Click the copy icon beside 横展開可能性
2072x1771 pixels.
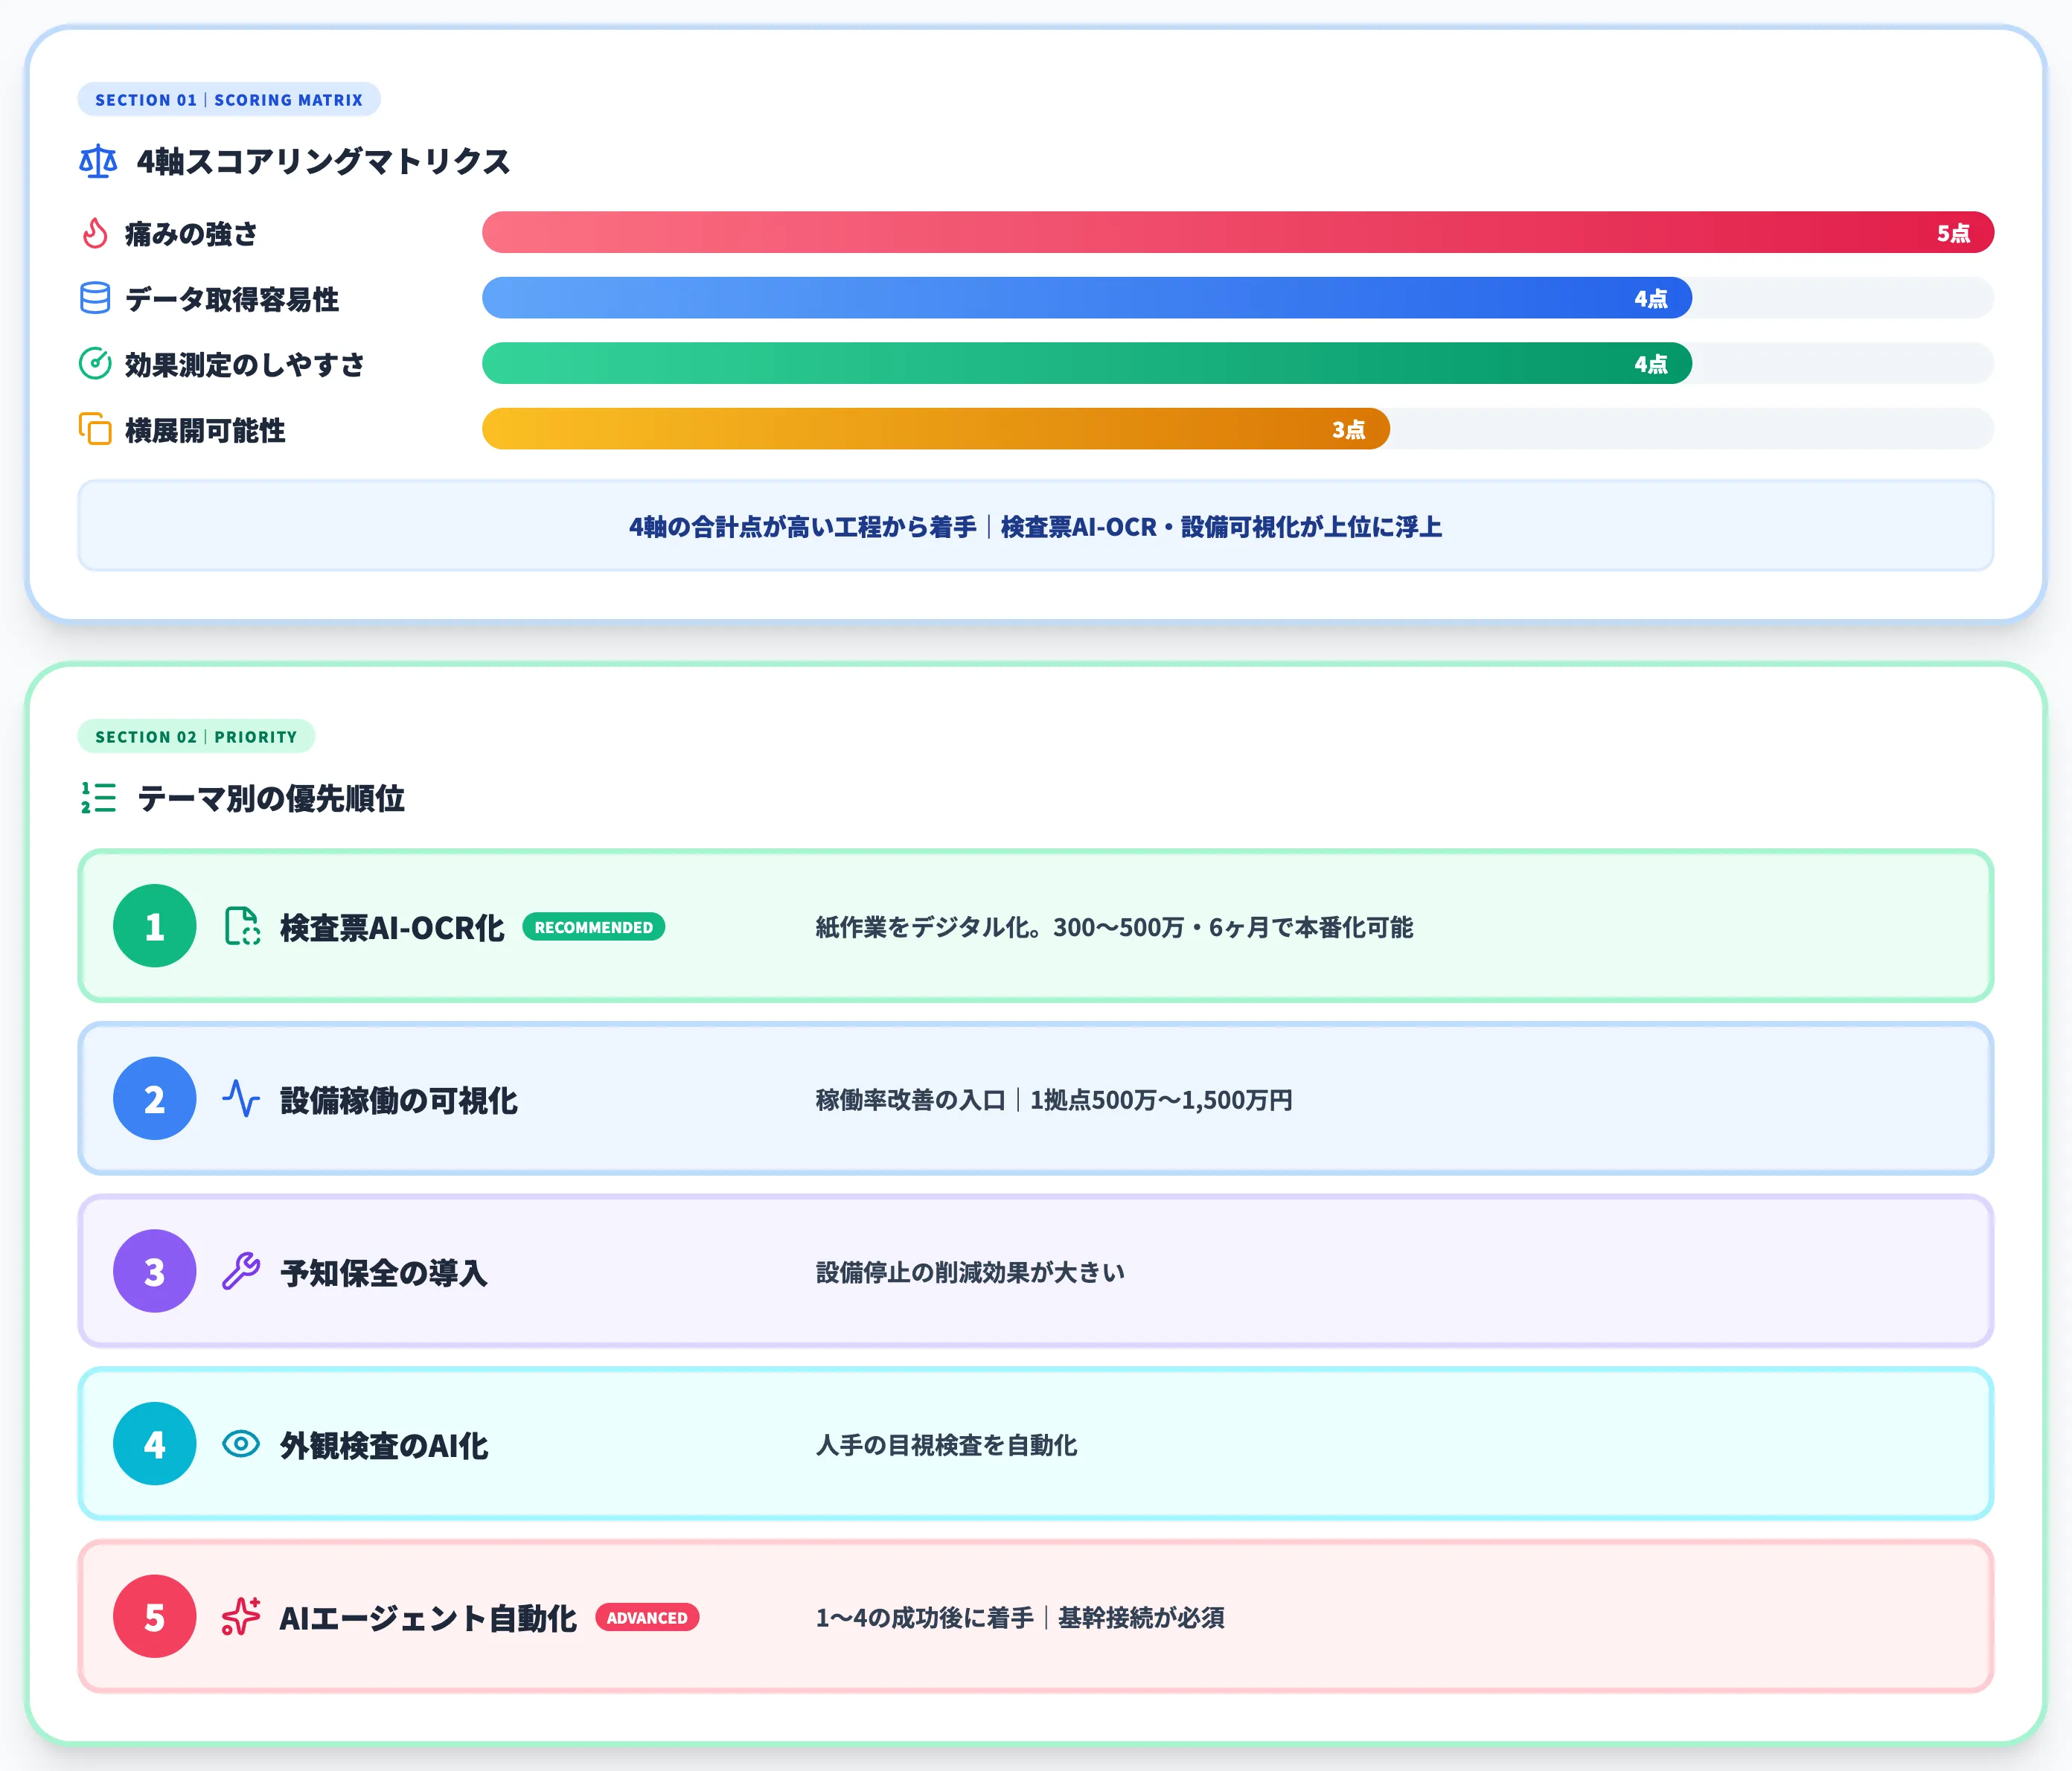[x=95, y=429]
